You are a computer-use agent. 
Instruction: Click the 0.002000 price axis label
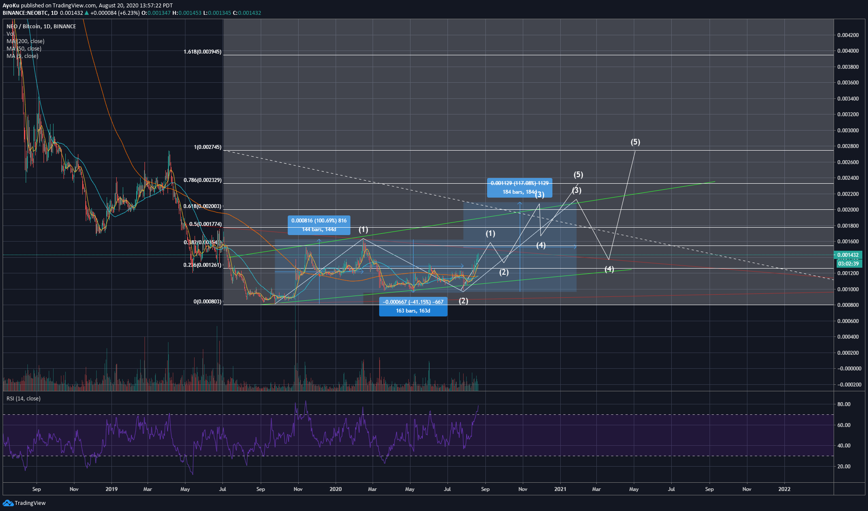click(x=848, y=210)
